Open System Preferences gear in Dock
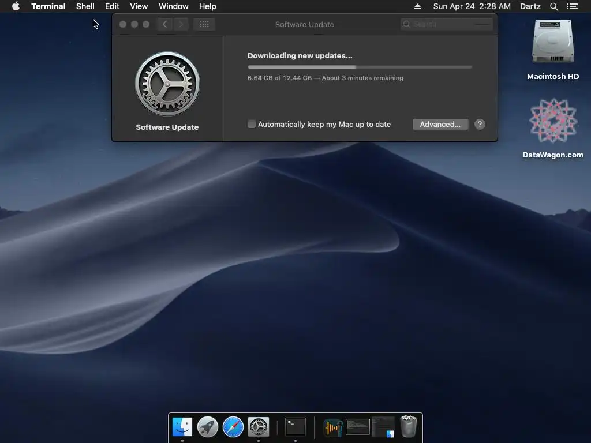Viewport: 591px width, 443px height. pyautogui.click(x=259, y=427)
